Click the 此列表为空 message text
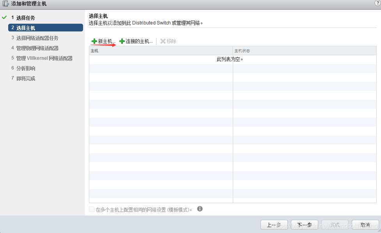Screen dimensions: 381x233 click(x=230, y=59)
